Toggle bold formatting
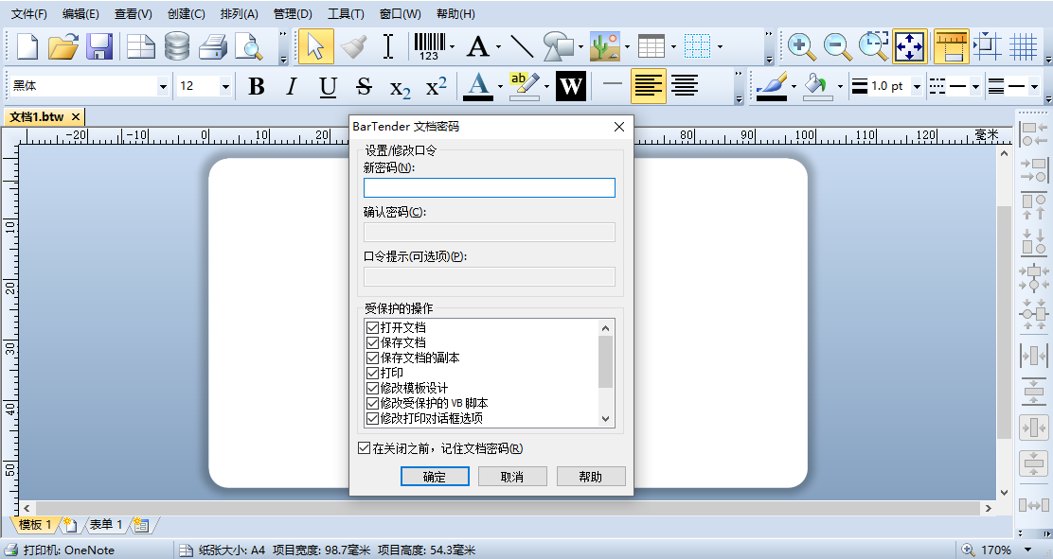Viewport: 1053px width, 559px height. point(257,86)
